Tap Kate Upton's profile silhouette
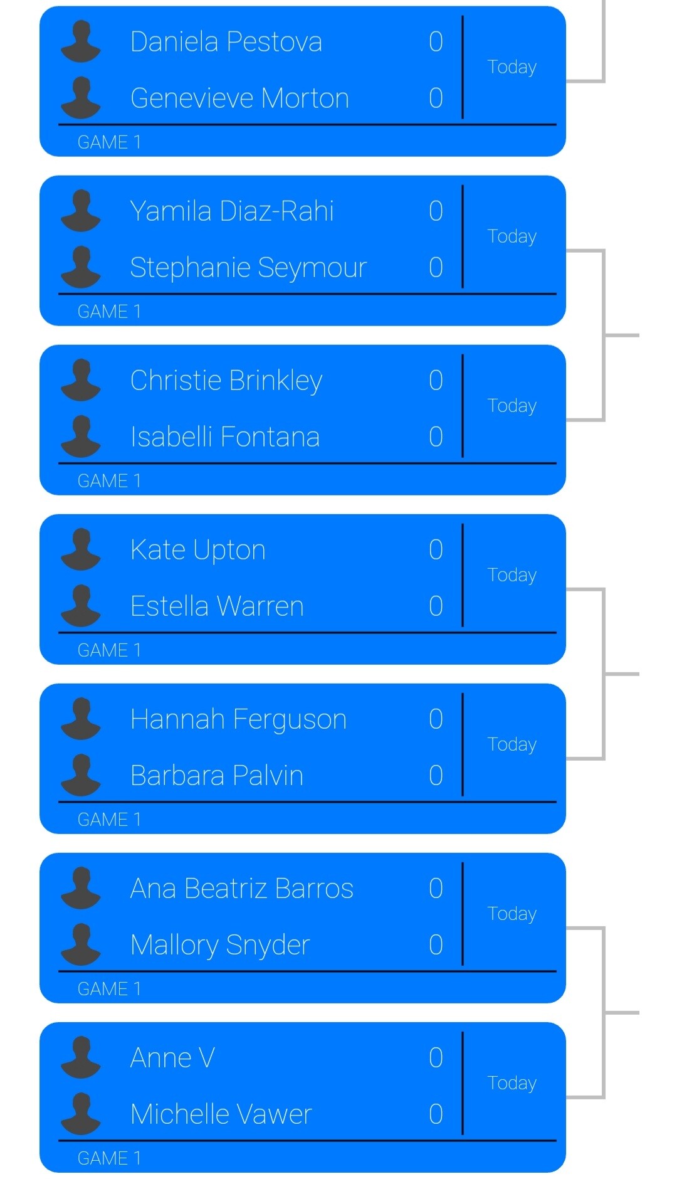677x1179 pixels. 81,549
